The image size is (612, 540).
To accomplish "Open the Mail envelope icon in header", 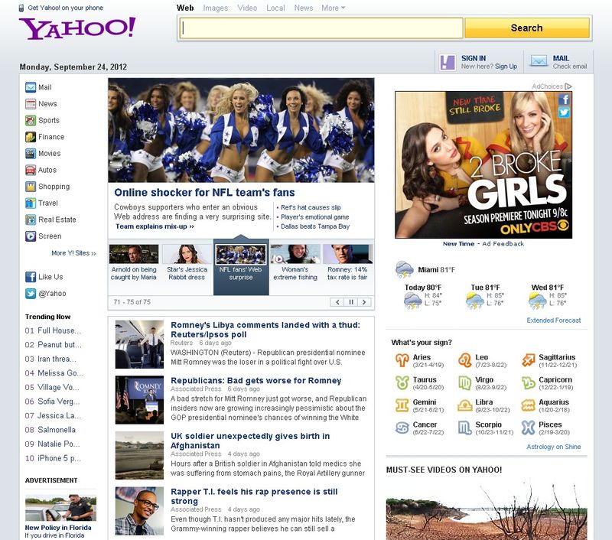I will (539, 62).
